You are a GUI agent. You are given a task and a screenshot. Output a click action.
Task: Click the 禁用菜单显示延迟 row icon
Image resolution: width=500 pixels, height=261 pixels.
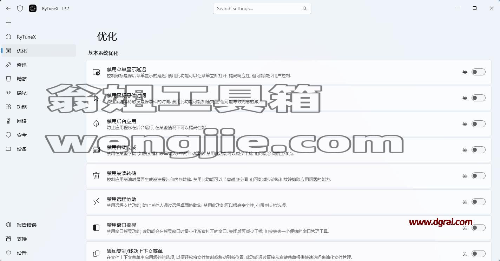click(x=96, y=72)
